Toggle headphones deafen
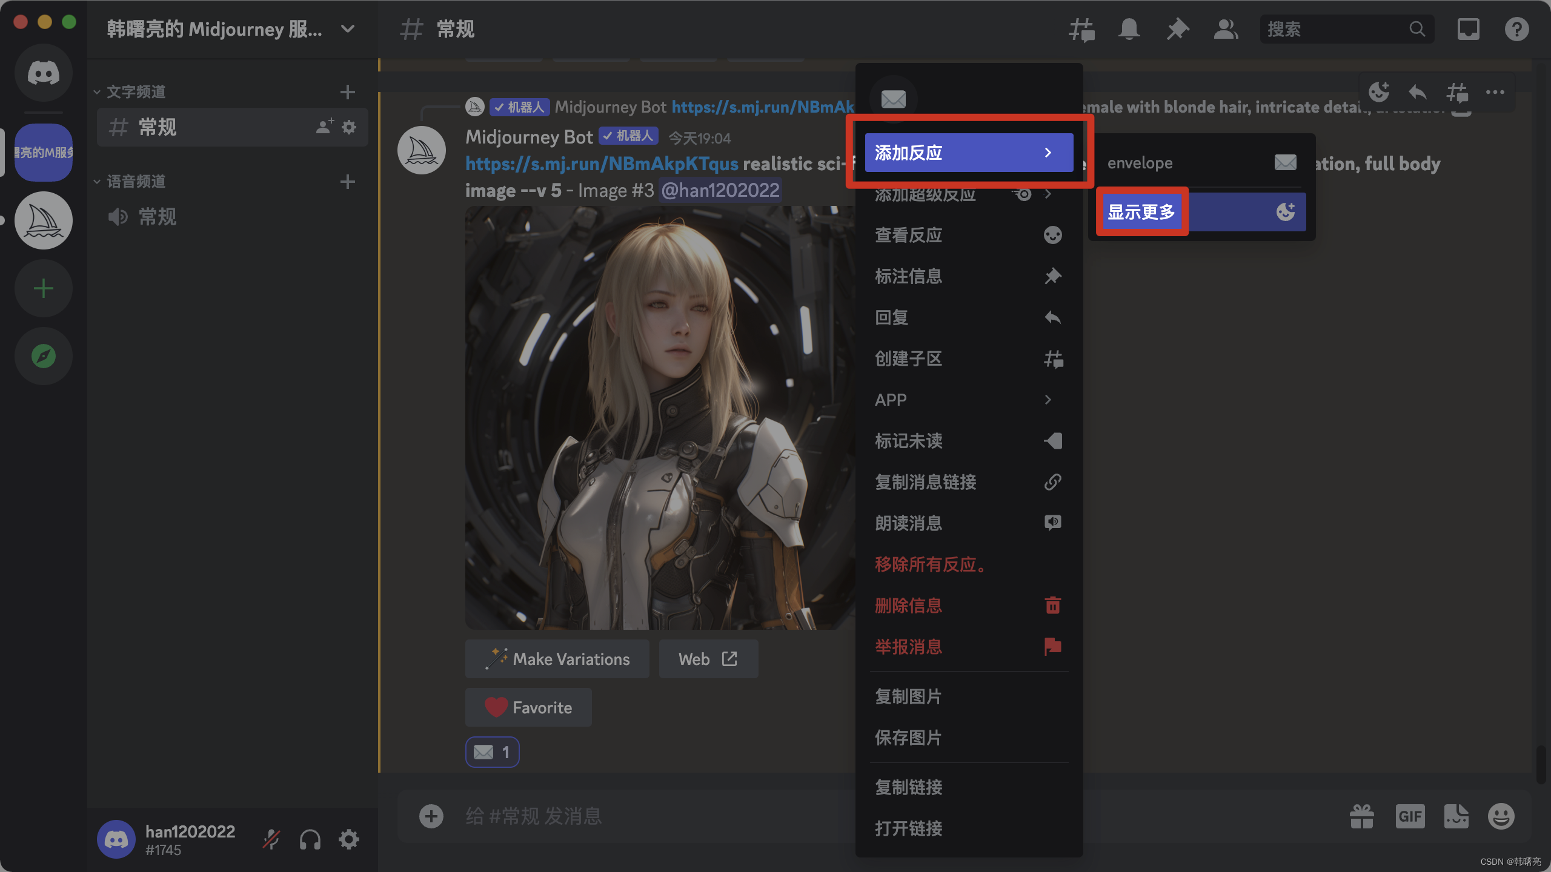Viewport: 1551px width, 872px height. point(310,840)
